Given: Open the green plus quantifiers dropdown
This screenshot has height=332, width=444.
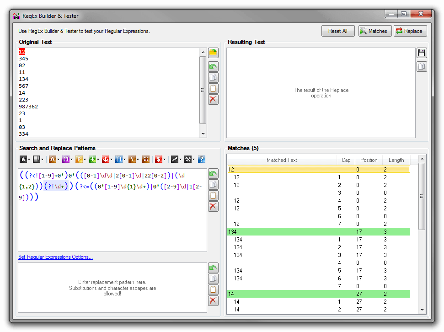Looking at the screenshot, I should point(94,159).
